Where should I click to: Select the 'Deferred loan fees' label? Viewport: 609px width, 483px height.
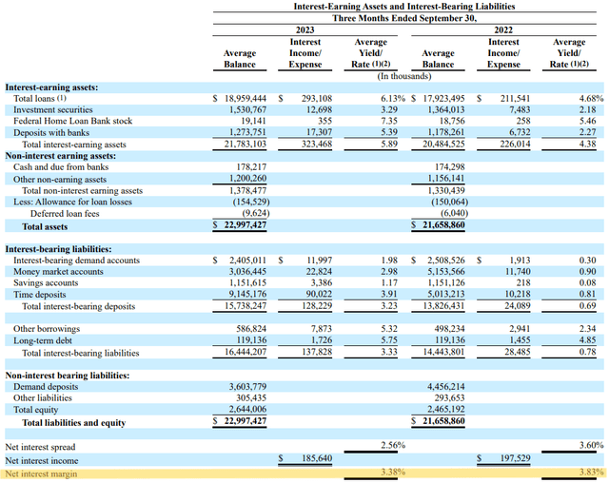(x=65, y=213)
